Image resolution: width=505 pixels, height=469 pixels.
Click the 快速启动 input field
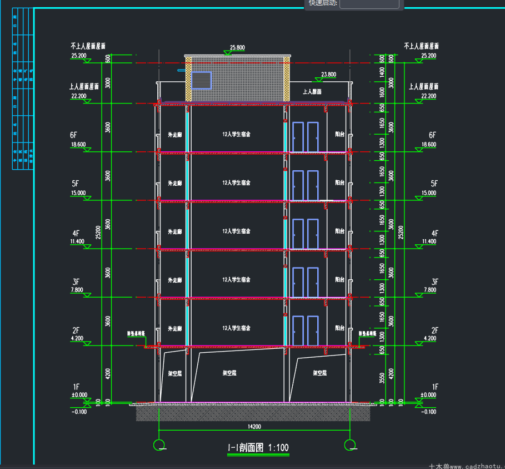(x=369, y=3)
